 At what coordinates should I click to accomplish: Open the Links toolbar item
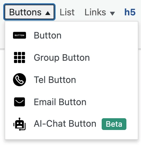point(100,12)
